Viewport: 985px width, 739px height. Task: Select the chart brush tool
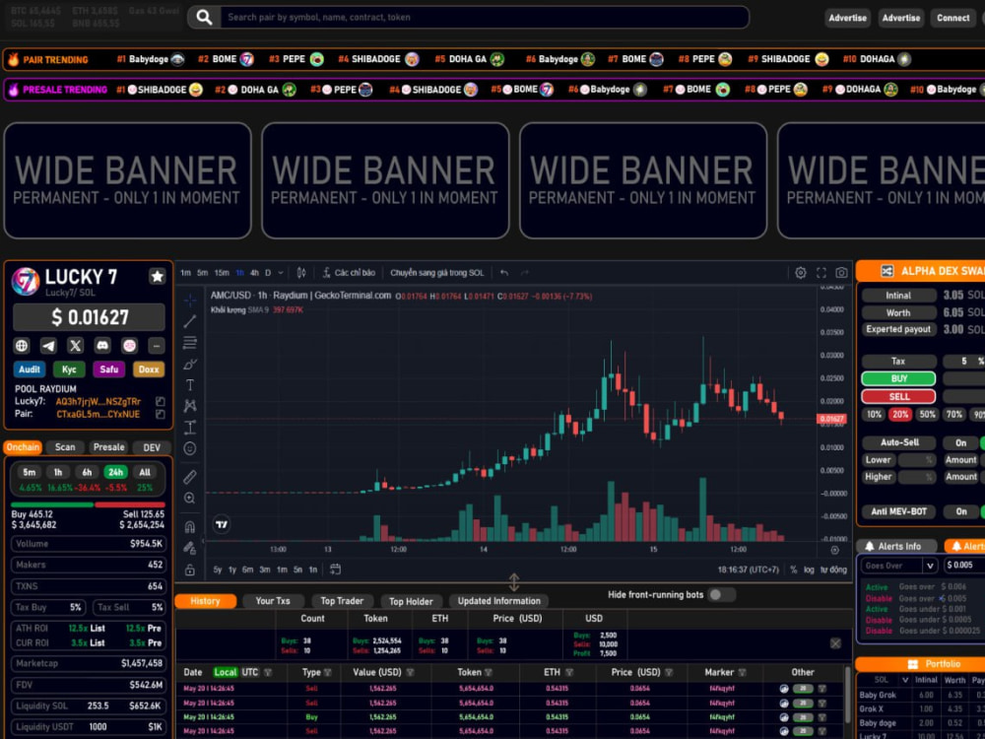pos(190,364)
